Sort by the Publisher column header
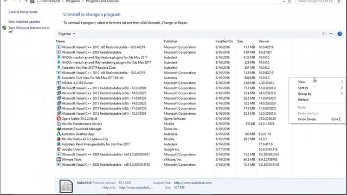 click(170, 41)
